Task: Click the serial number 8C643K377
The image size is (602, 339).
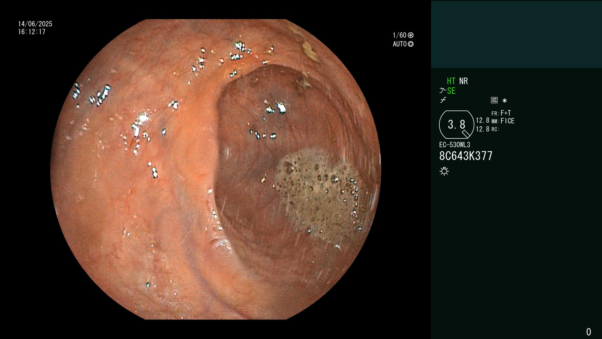Action: (466, 156)
